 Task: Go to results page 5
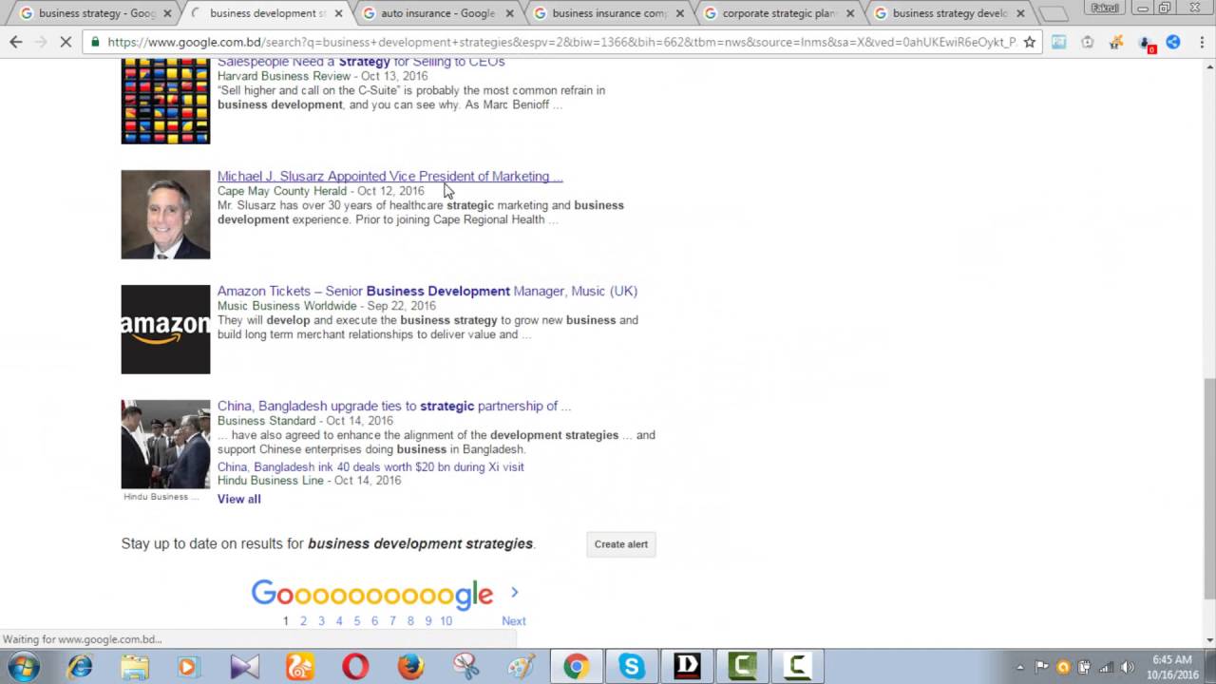[x=357, y=621]
